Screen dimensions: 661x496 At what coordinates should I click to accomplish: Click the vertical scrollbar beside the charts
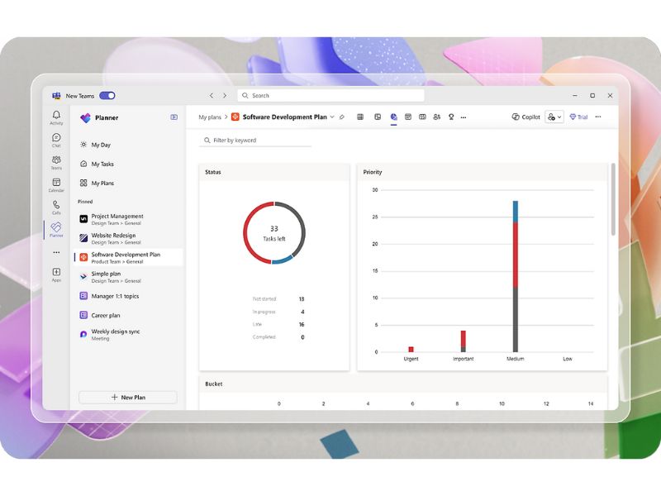point(613,198)
